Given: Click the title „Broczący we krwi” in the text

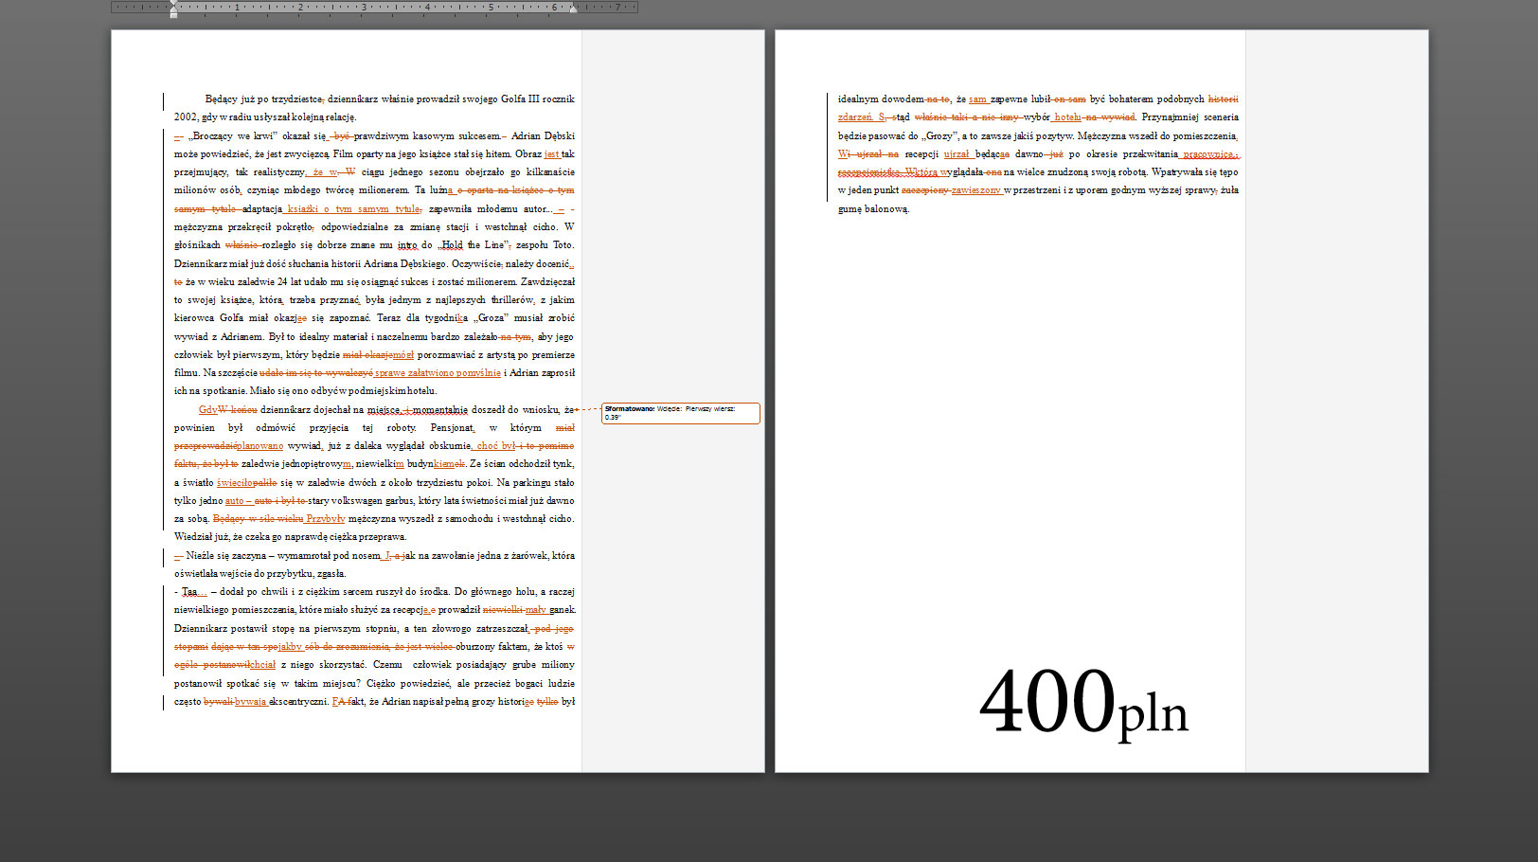Looking at the screenshot, I should 232,135.
